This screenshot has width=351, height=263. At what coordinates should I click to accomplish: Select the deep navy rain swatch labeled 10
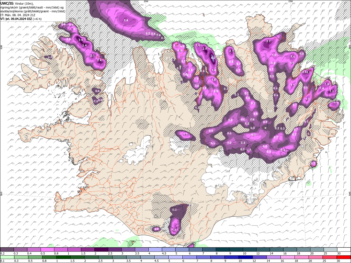click(x=245, y=257)
